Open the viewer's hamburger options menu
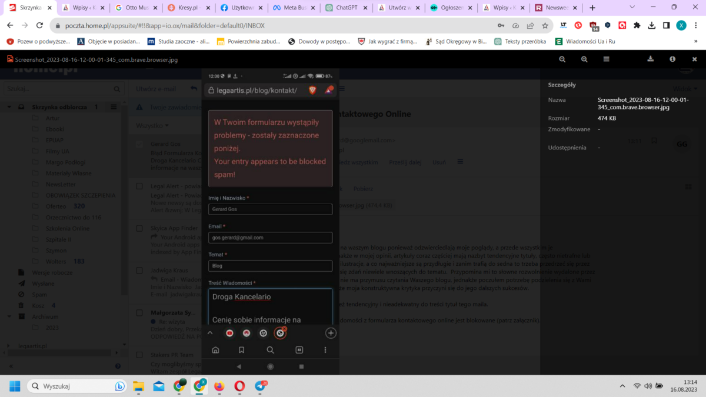 pyautogui.click(x=606, y=59)
